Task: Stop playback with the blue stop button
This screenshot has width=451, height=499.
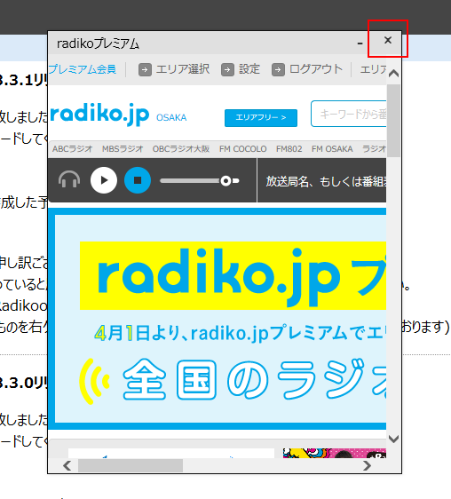Action: pyautogui.click(x=138, y=180)
